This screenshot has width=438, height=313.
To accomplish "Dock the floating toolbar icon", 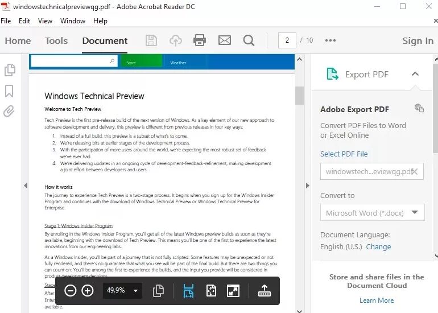I will point(265,291).
